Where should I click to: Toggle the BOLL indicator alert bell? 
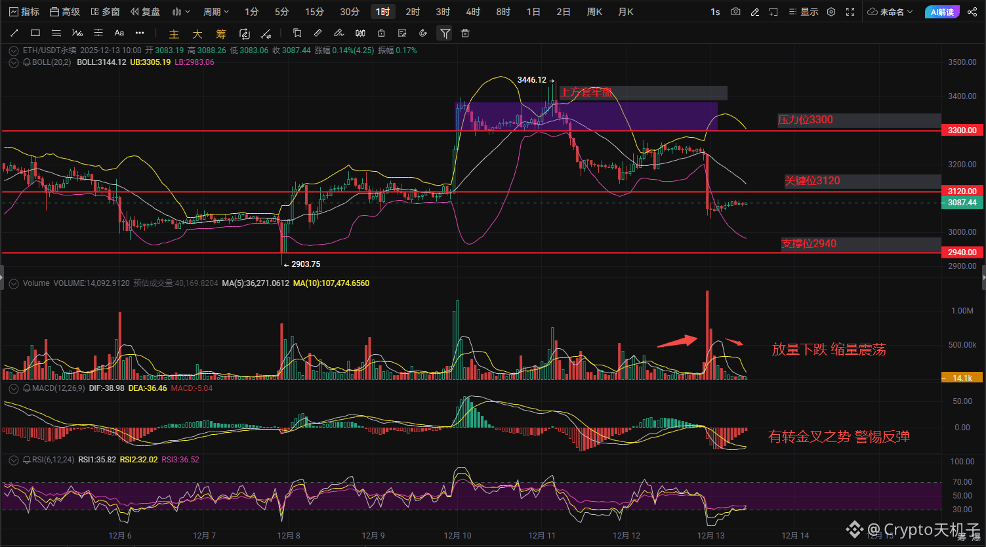coord(27,62)
